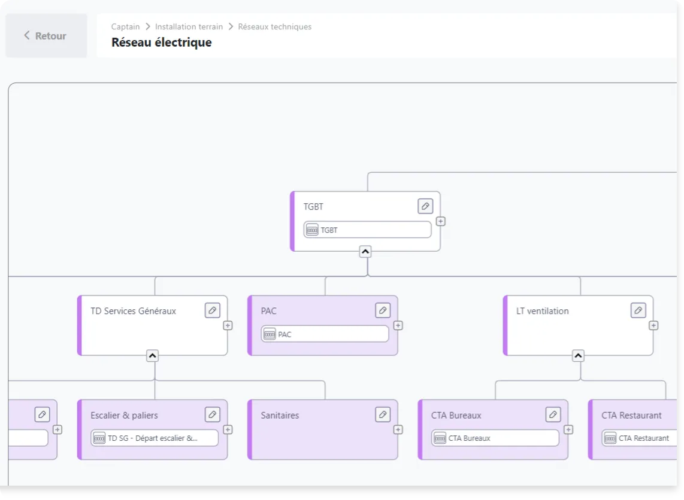Image resolution: width=684 pixels, height=500 pixels.
Task: Select TD SG - Départ escalier equipment
Action: pos(154,438)
